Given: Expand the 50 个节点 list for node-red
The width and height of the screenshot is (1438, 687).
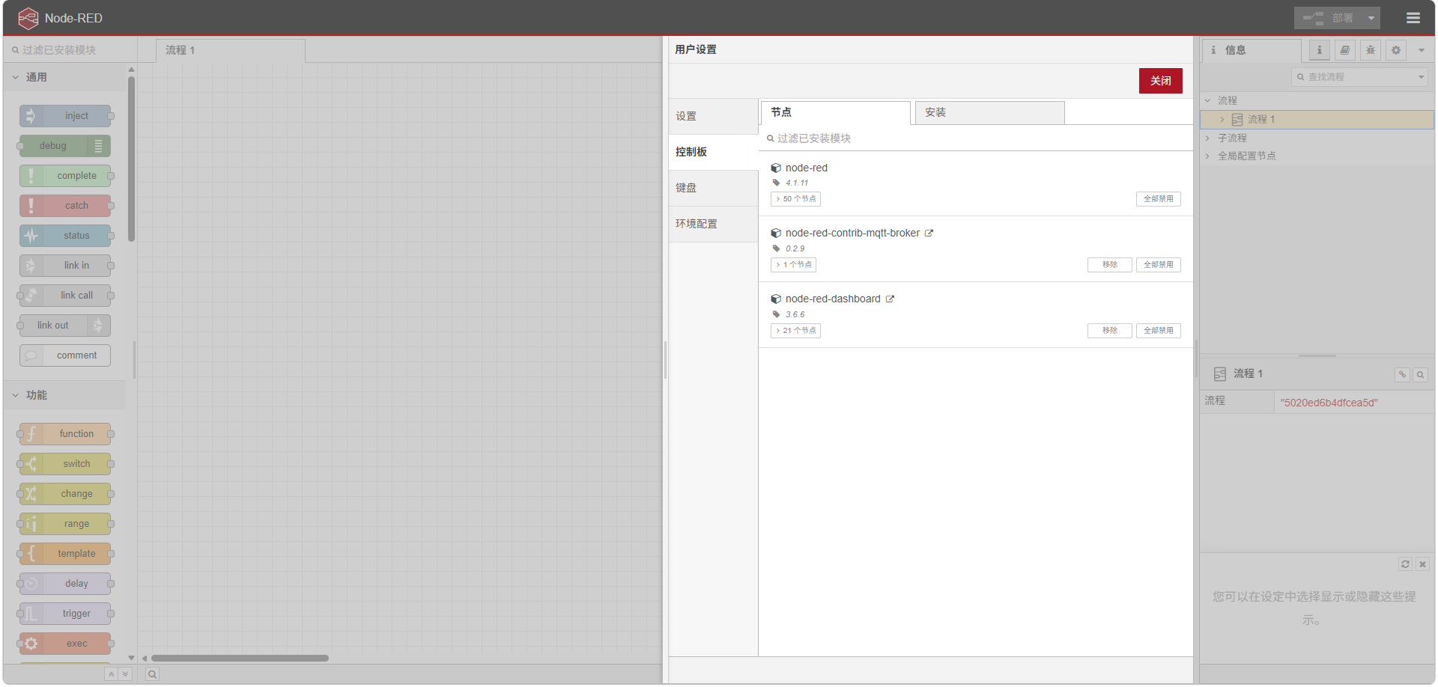Looking at the screenshot, I should (795, 199).
